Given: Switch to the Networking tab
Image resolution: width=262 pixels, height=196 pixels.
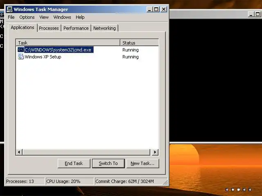Looking at the screenshot, I should [x=105, y=28].
